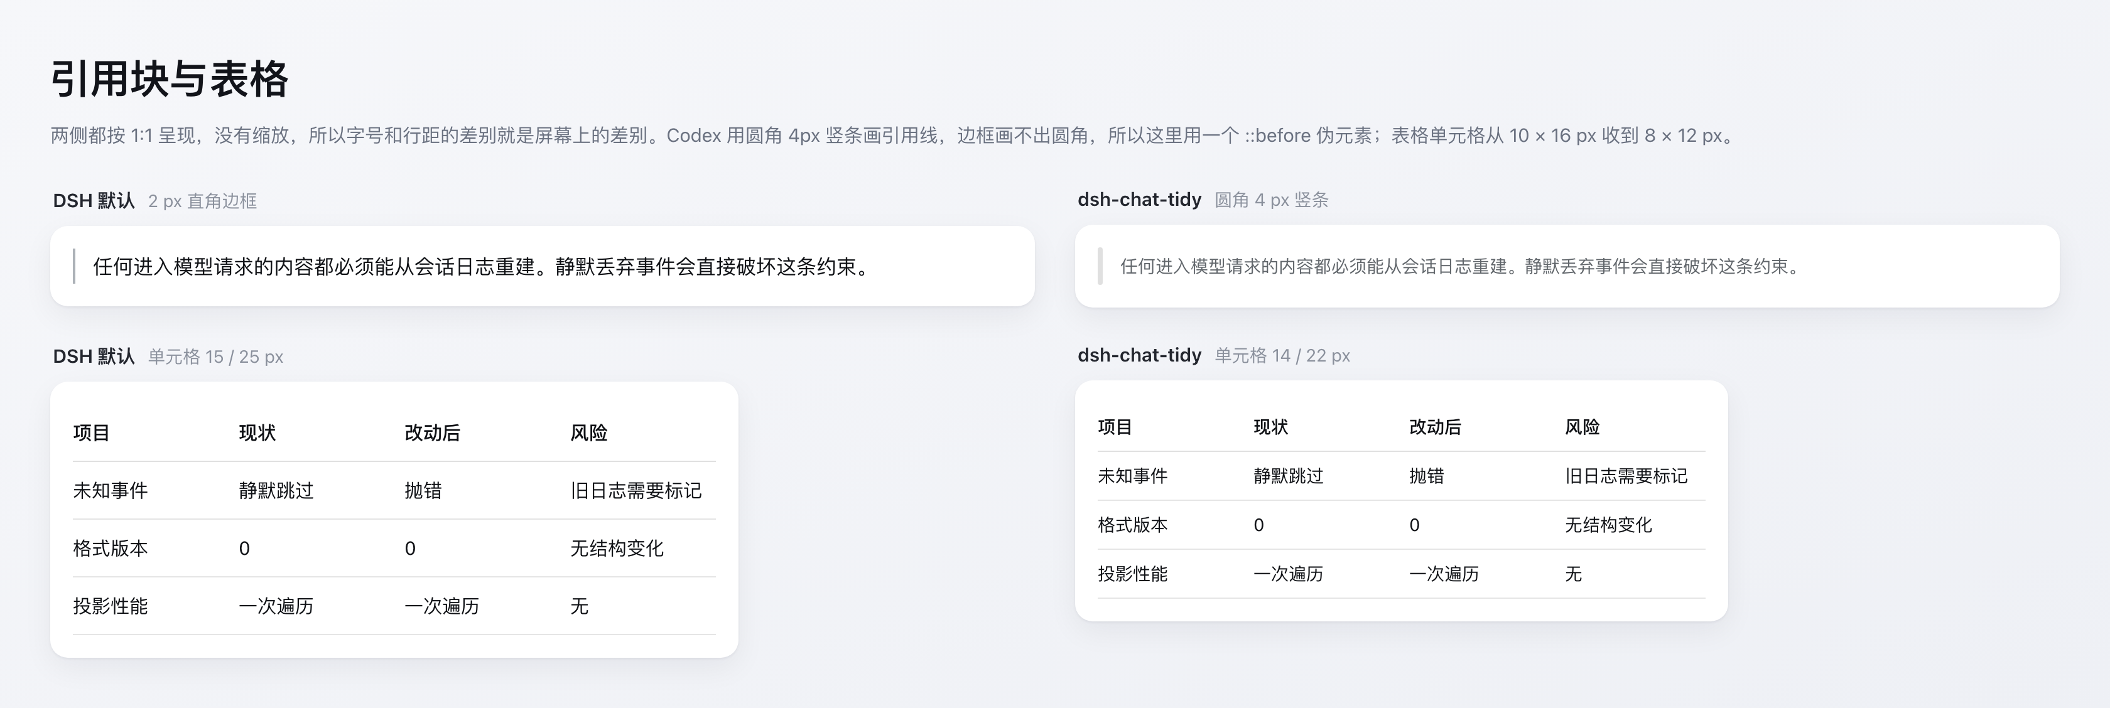Select the 抛错 cell in the DSH 默认 table
The height and width of the screenshot is (708, 2110).
(x=423, y=490)
